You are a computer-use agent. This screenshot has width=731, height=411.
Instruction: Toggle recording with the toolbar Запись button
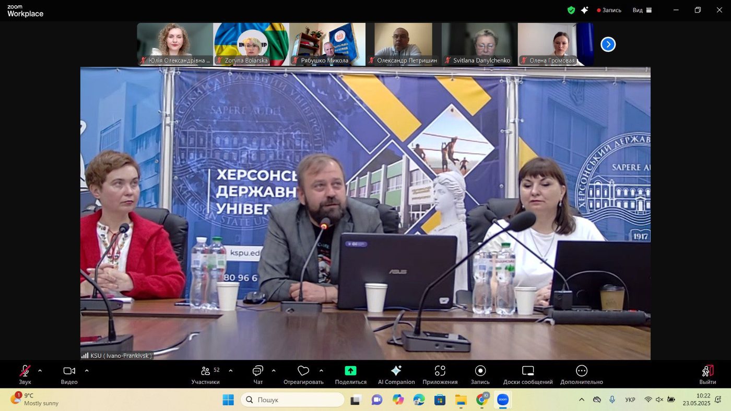point(480,374)
